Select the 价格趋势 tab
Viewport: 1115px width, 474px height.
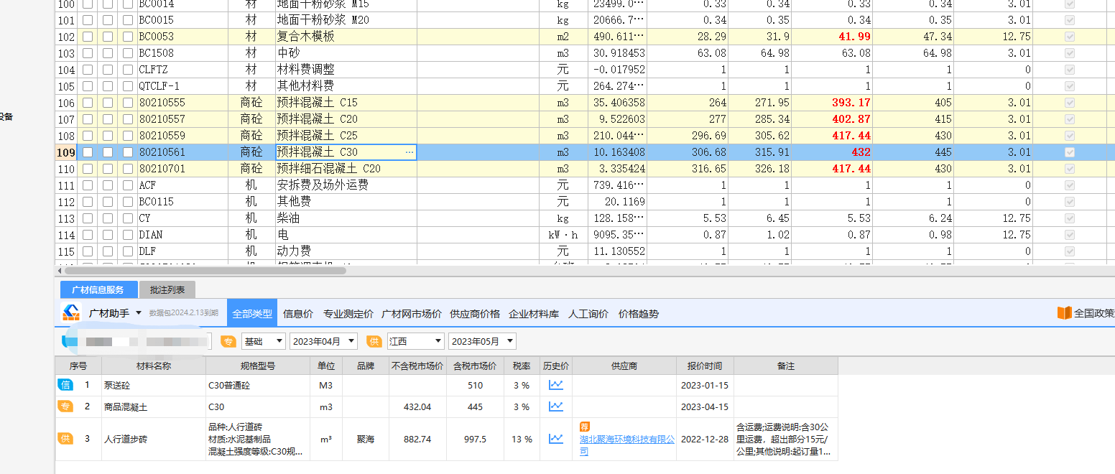point(639,314)
